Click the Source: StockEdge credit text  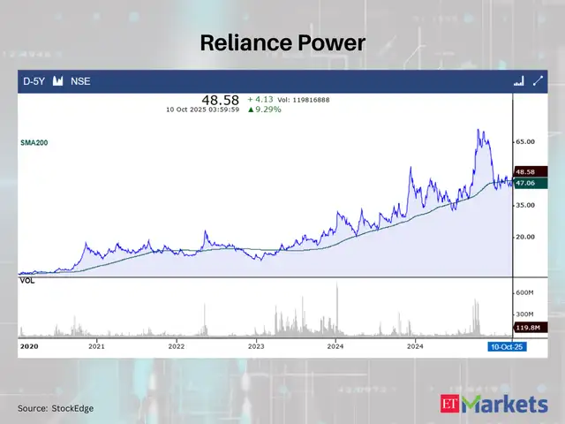[56, 408]
